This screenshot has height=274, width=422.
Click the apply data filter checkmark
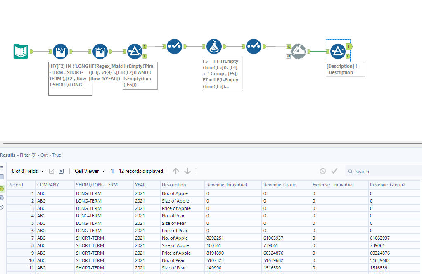click(334, 171)
